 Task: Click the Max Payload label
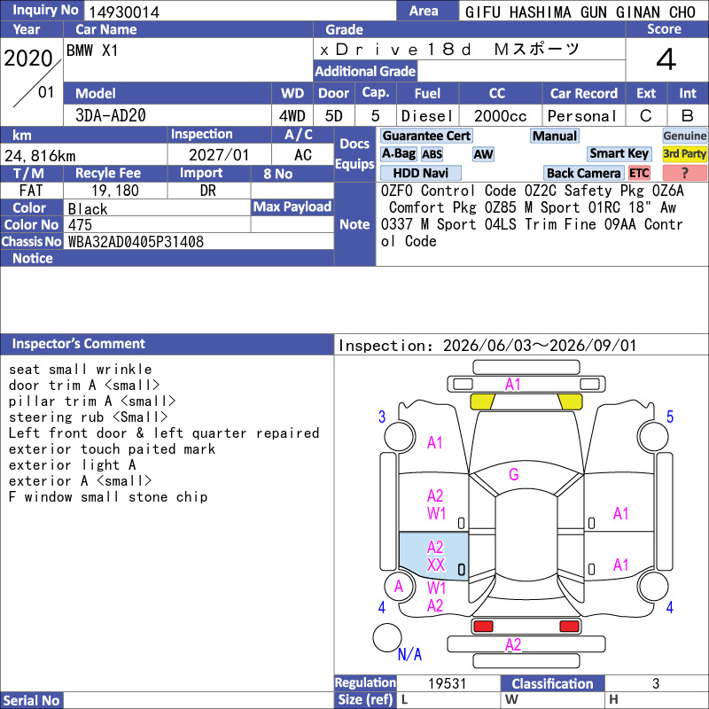tap(292, 206)
